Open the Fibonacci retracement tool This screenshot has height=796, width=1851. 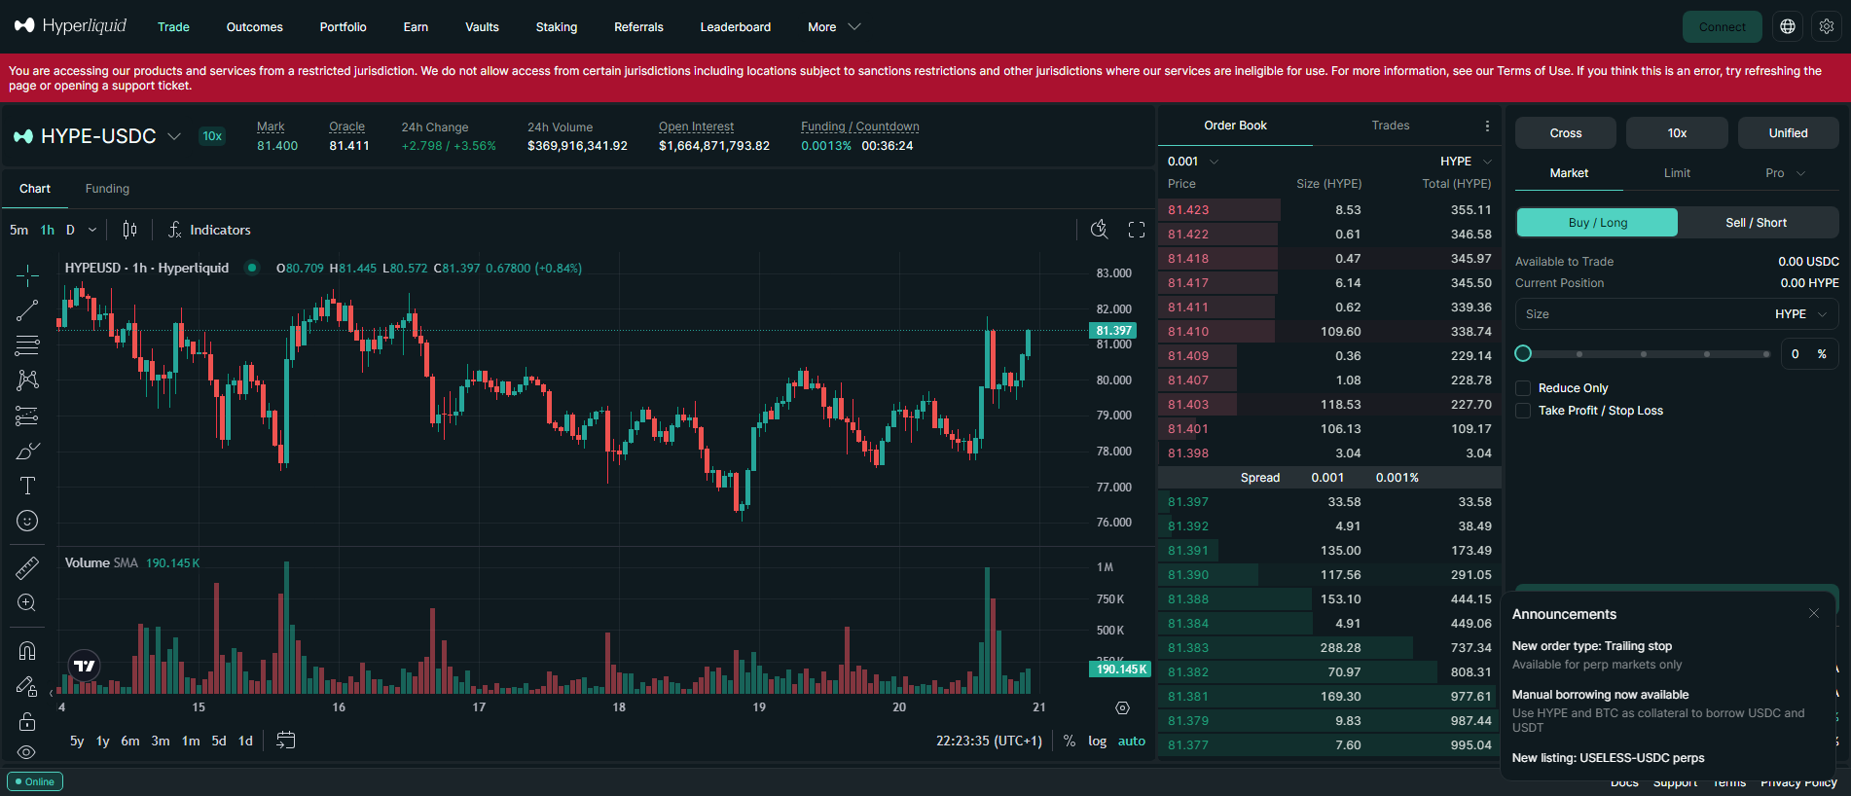pos(27,345)
